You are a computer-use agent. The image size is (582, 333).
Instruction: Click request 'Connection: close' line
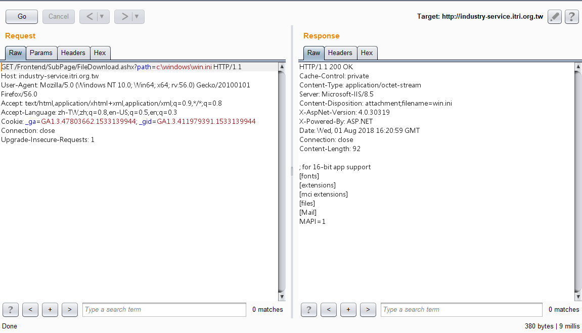point(28,130)
